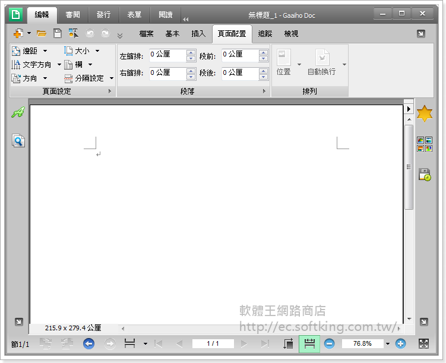Click the 左縮排 input field
Viewport: 446px width, 363px height.
[167, 55]
